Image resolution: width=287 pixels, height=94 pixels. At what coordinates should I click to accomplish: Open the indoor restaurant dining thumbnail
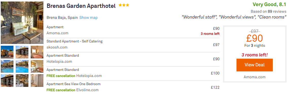click(22, 81)
